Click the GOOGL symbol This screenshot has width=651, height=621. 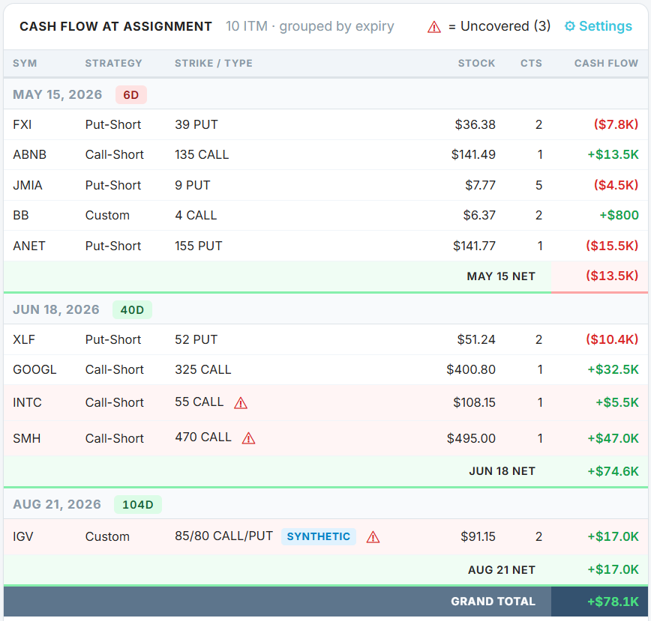coord(34,369)
